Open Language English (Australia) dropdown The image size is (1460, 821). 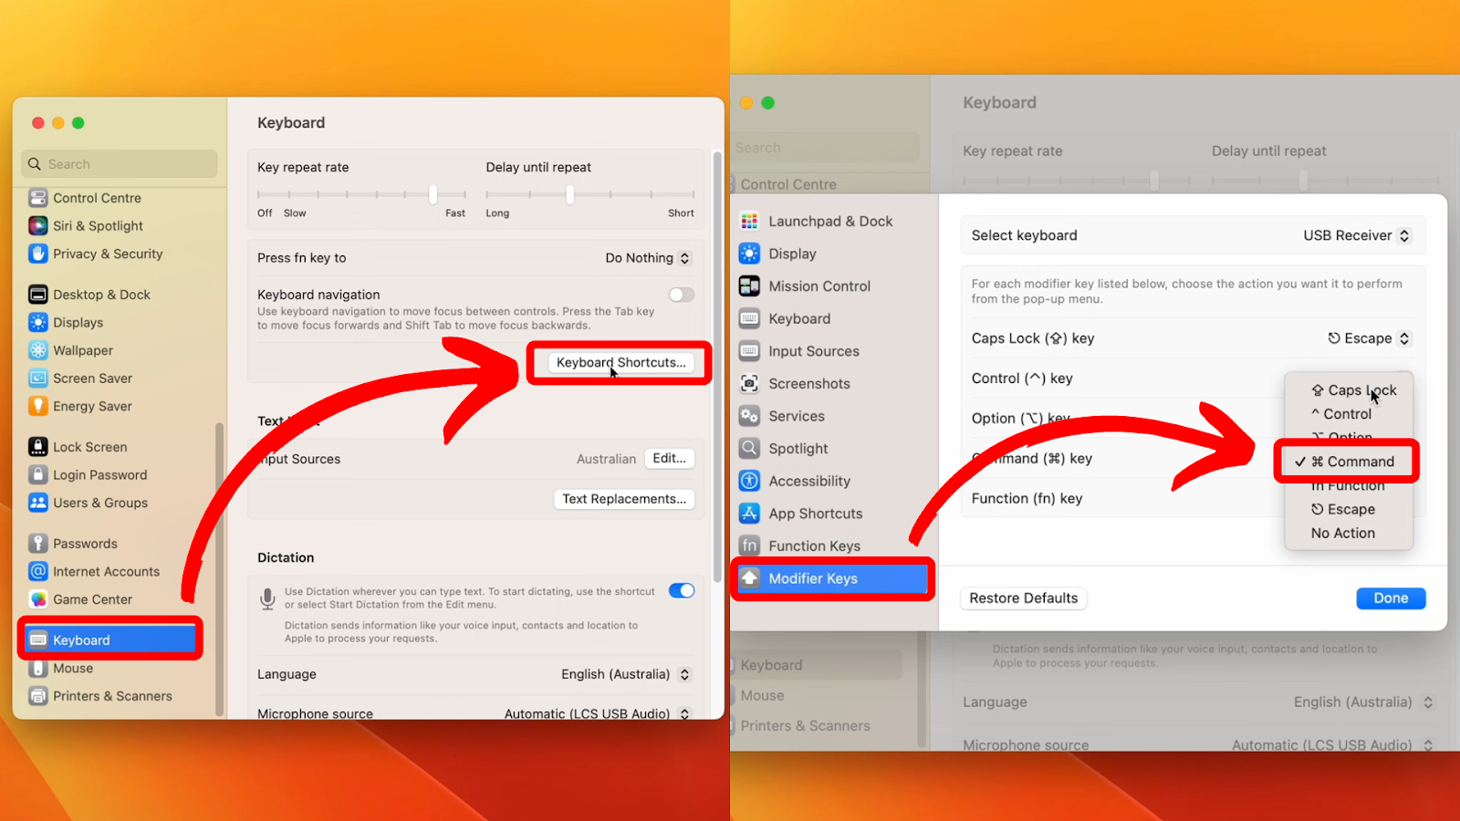pos(626,674)
